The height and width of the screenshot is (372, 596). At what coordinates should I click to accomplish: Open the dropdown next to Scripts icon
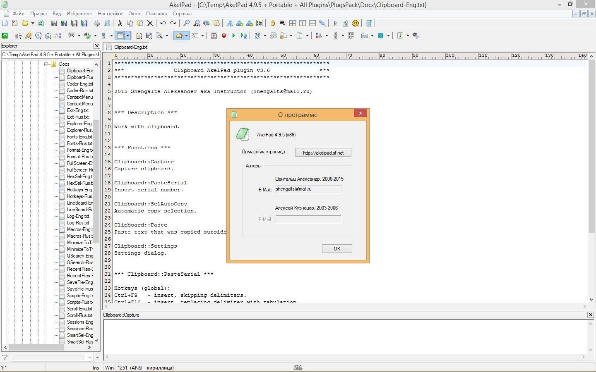265,36
